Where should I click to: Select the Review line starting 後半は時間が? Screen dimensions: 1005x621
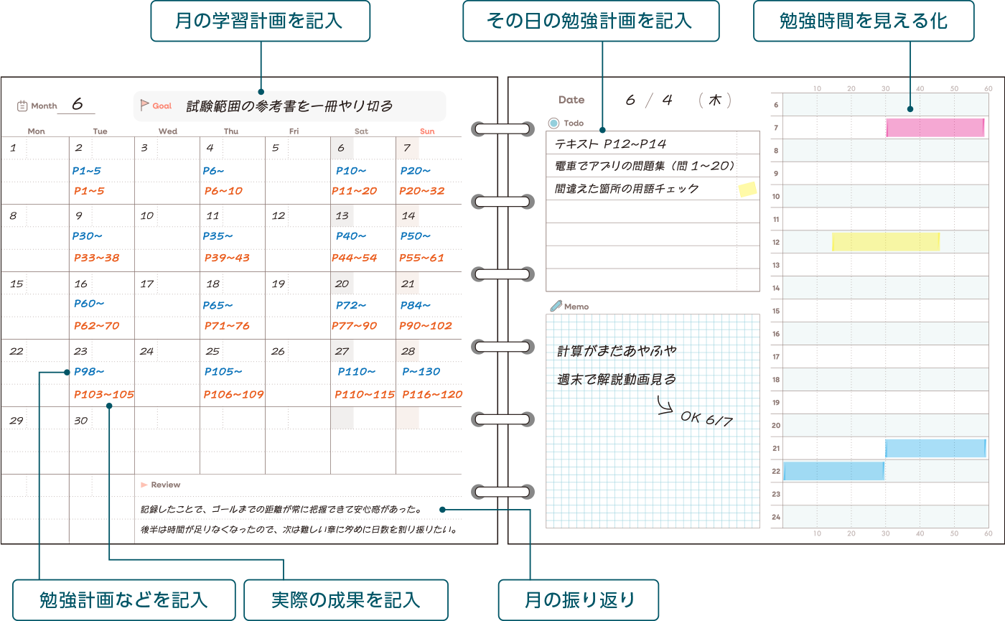pyautogui.click(x=299, y=530)
